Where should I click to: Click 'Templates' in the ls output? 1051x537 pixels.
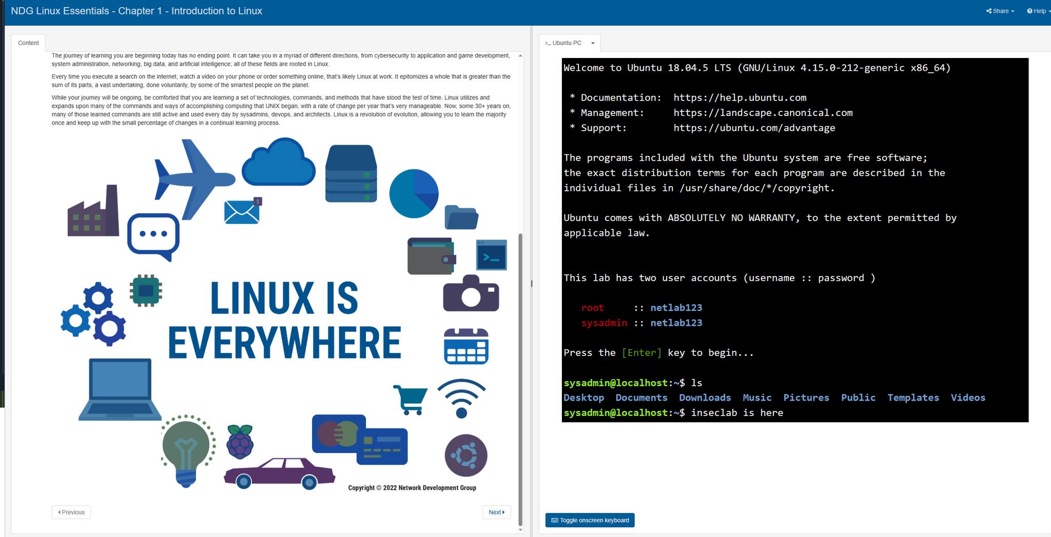pos(913,397)
